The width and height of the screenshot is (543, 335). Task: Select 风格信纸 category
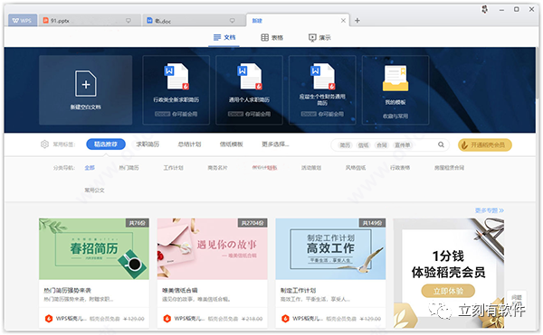coord(356,168)
